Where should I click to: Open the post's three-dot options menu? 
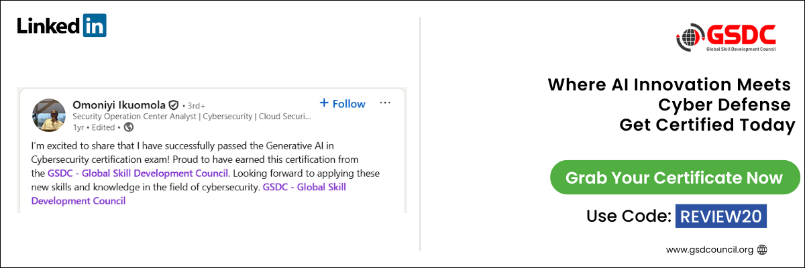point(385,103)
